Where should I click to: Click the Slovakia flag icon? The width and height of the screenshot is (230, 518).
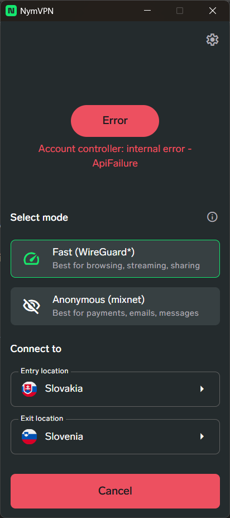tap(30, 389)
